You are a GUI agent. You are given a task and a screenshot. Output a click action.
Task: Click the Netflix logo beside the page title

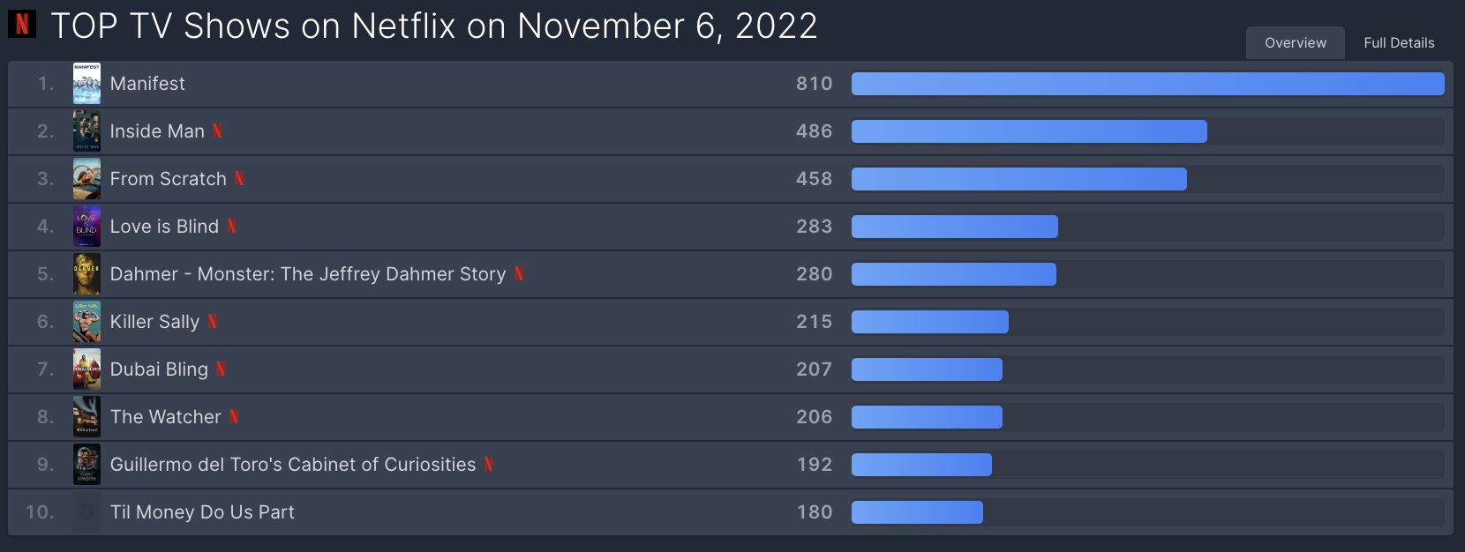[22, 24]
